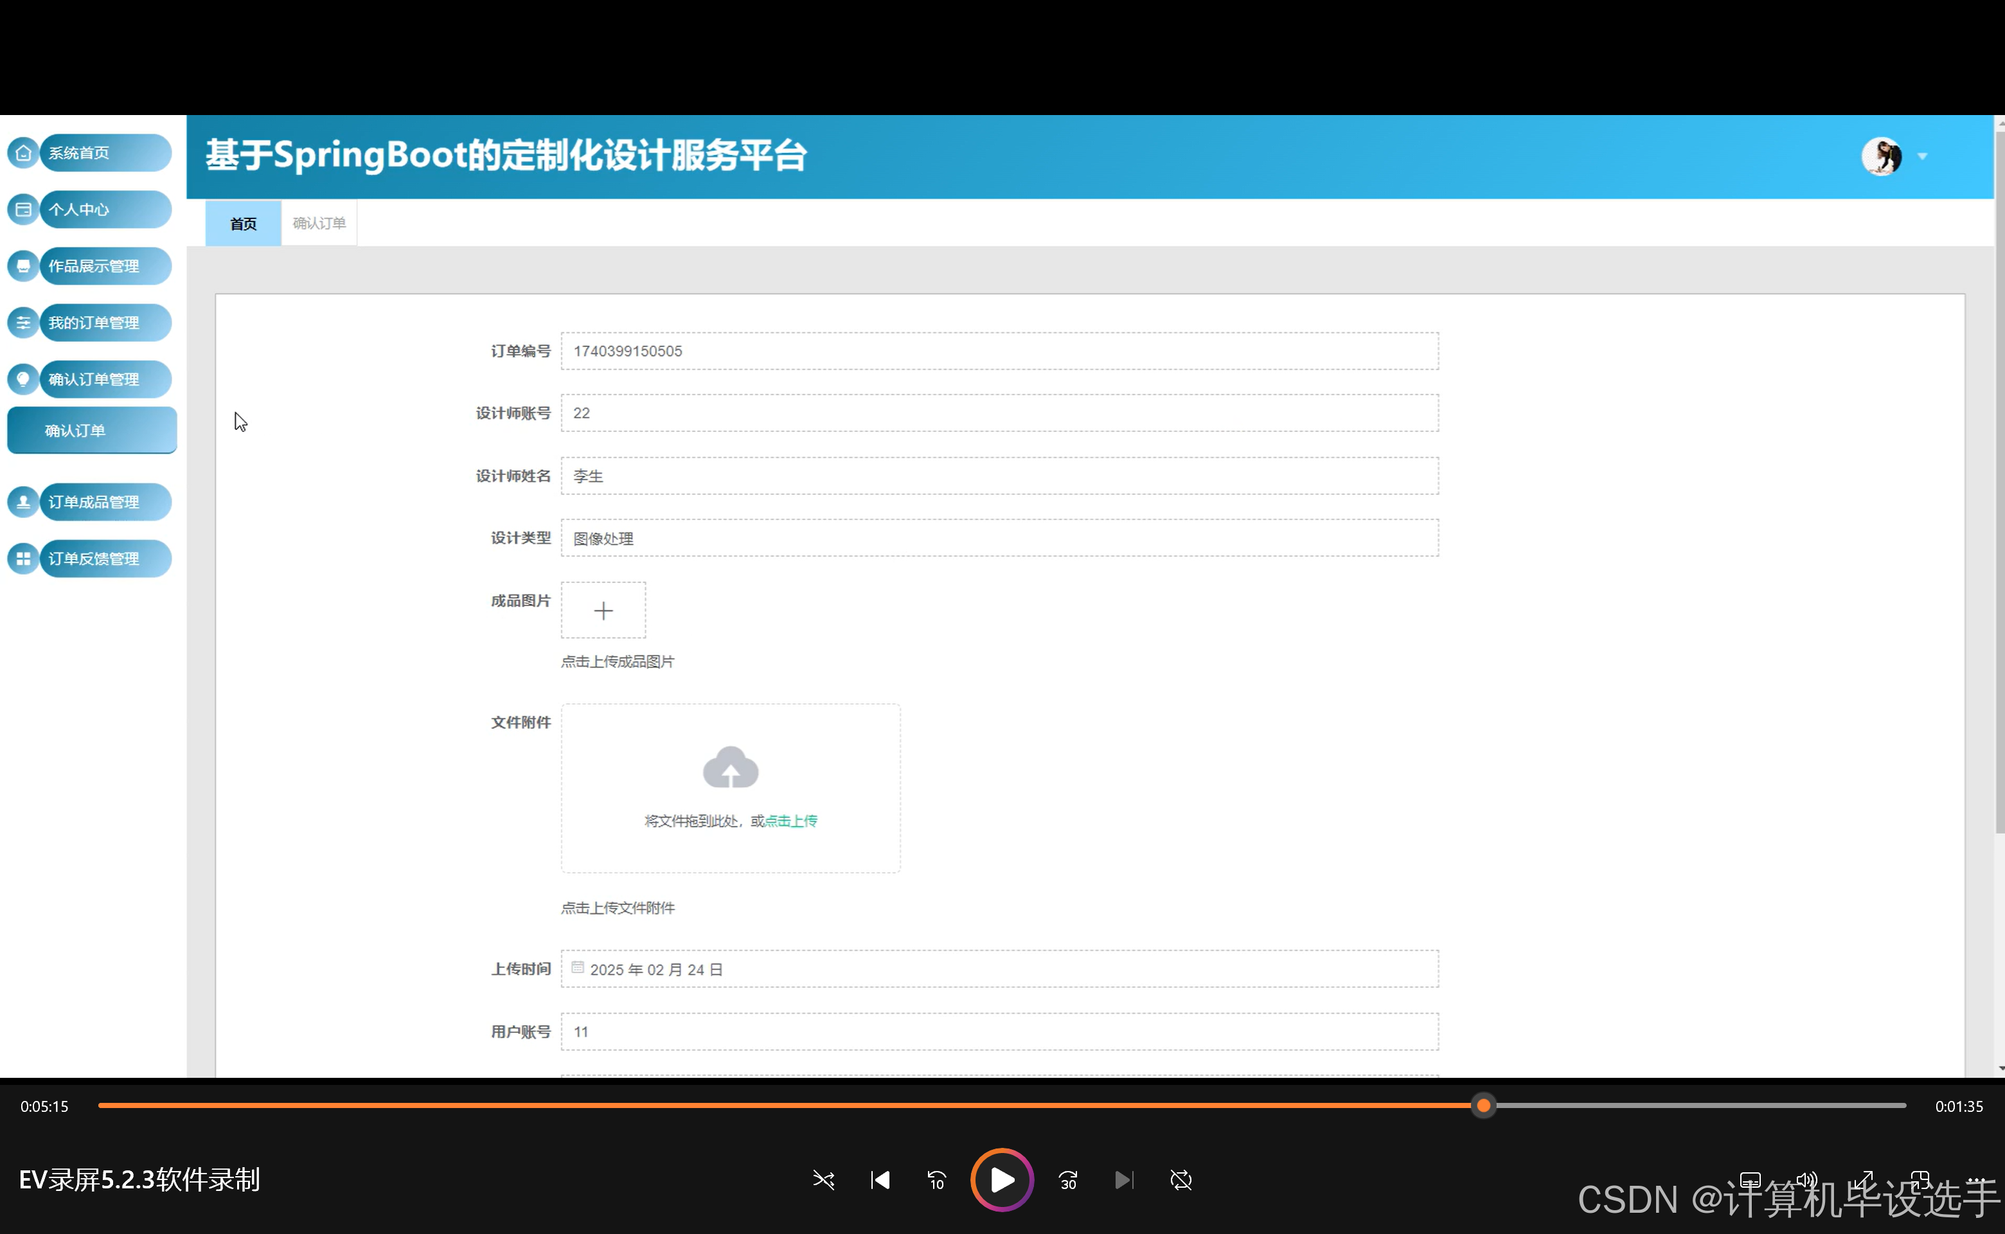This screenshot has height=1234, width=2005.
Task: Switch to the 确认订单 tab
Action: (319, 223)
